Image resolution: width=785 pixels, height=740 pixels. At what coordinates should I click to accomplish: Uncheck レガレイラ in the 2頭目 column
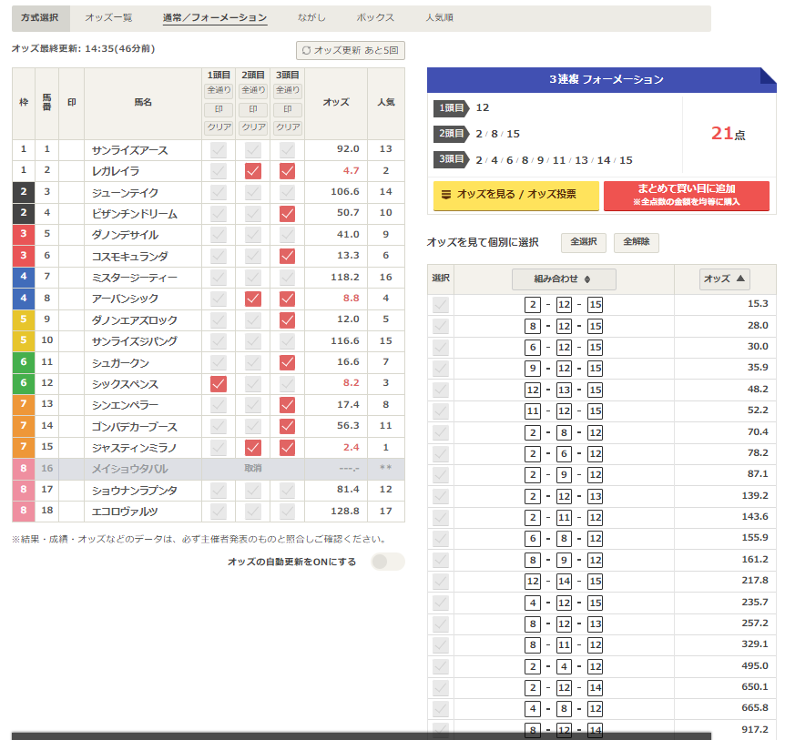coord(253,171)
